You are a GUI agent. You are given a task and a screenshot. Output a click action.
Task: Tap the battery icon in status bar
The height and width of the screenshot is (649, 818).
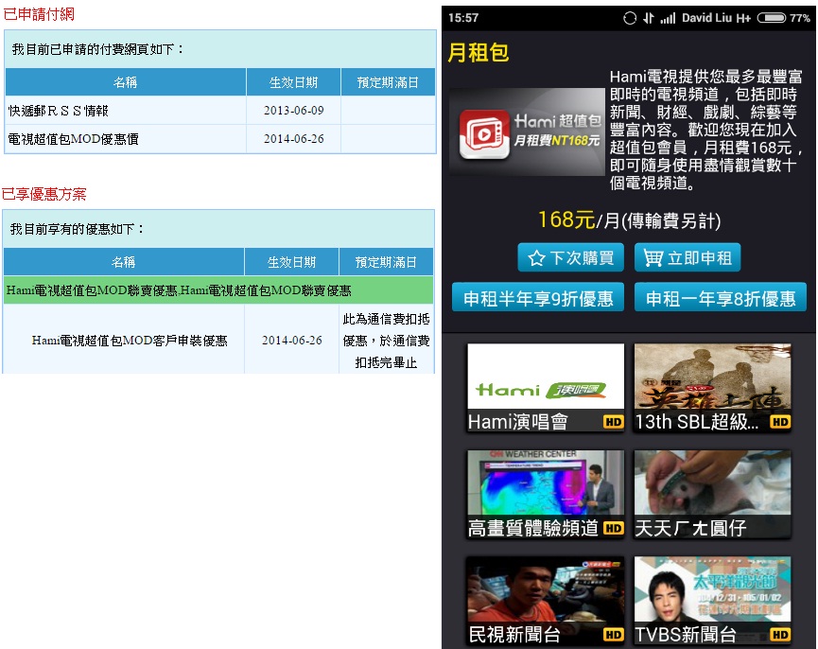pos(771,18)
